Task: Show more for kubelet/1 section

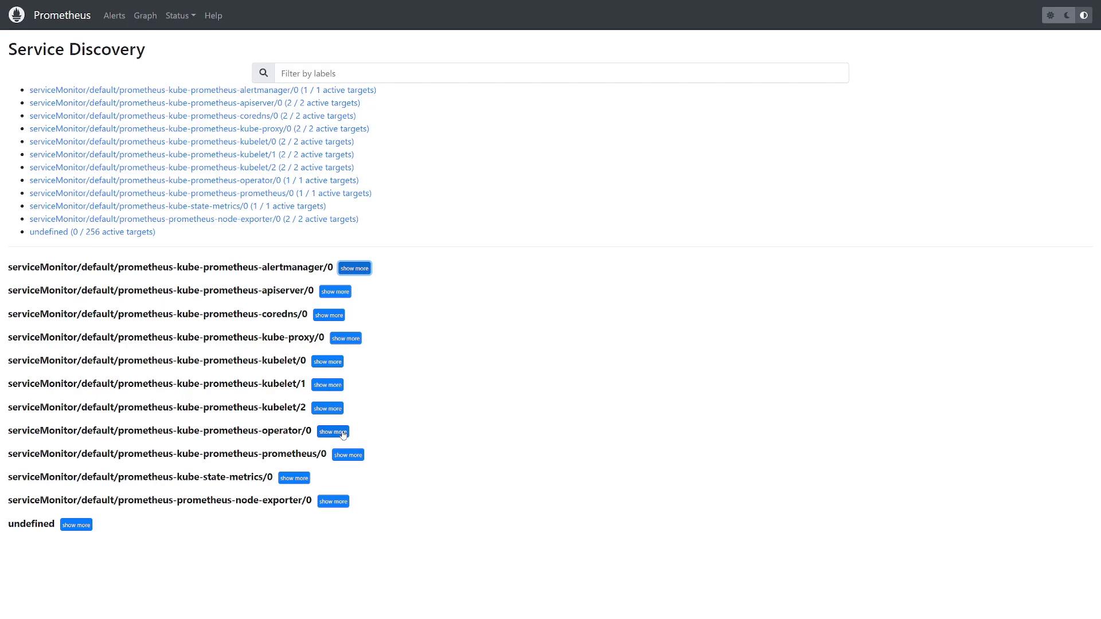Action: click(x=327, y=385)
